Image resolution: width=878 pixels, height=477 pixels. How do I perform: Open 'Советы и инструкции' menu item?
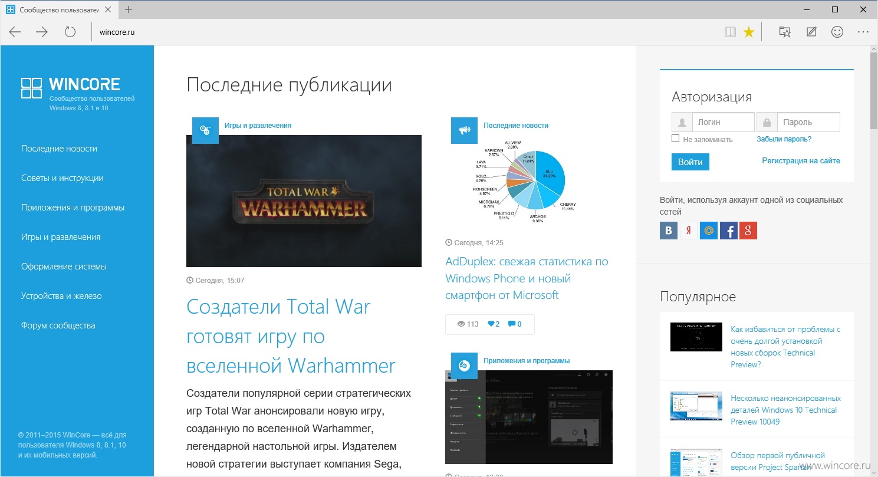pos(63,178)
